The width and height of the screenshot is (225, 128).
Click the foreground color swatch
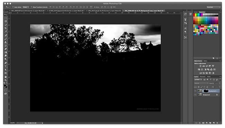pyautogui.click(x=5, y=86)
